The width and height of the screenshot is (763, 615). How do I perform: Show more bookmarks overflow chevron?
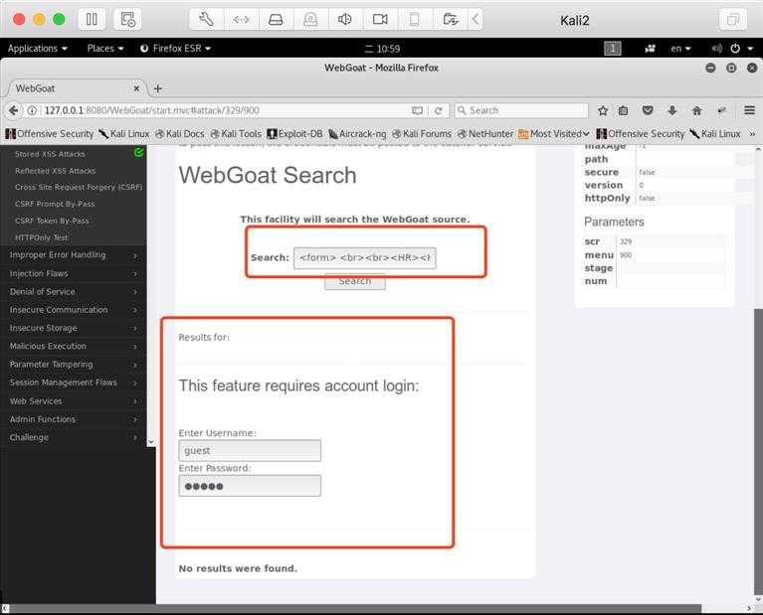tap(752, 134)
